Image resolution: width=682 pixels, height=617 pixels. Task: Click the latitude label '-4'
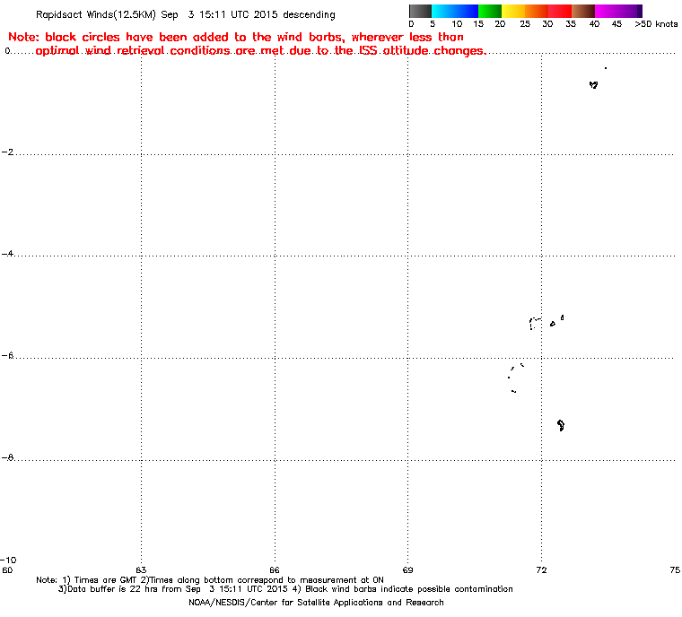coord(7,254)
